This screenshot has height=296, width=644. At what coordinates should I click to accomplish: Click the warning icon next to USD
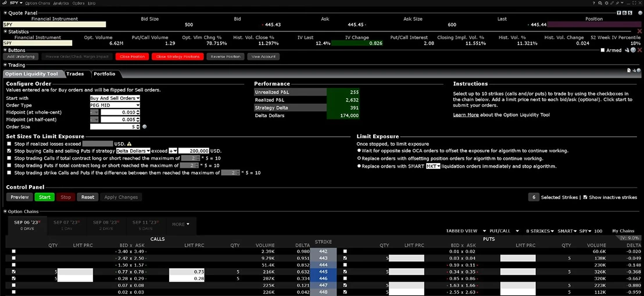coord(130,144)
